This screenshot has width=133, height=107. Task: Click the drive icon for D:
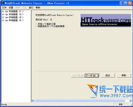pyautogui.click(x=6, y=14)
